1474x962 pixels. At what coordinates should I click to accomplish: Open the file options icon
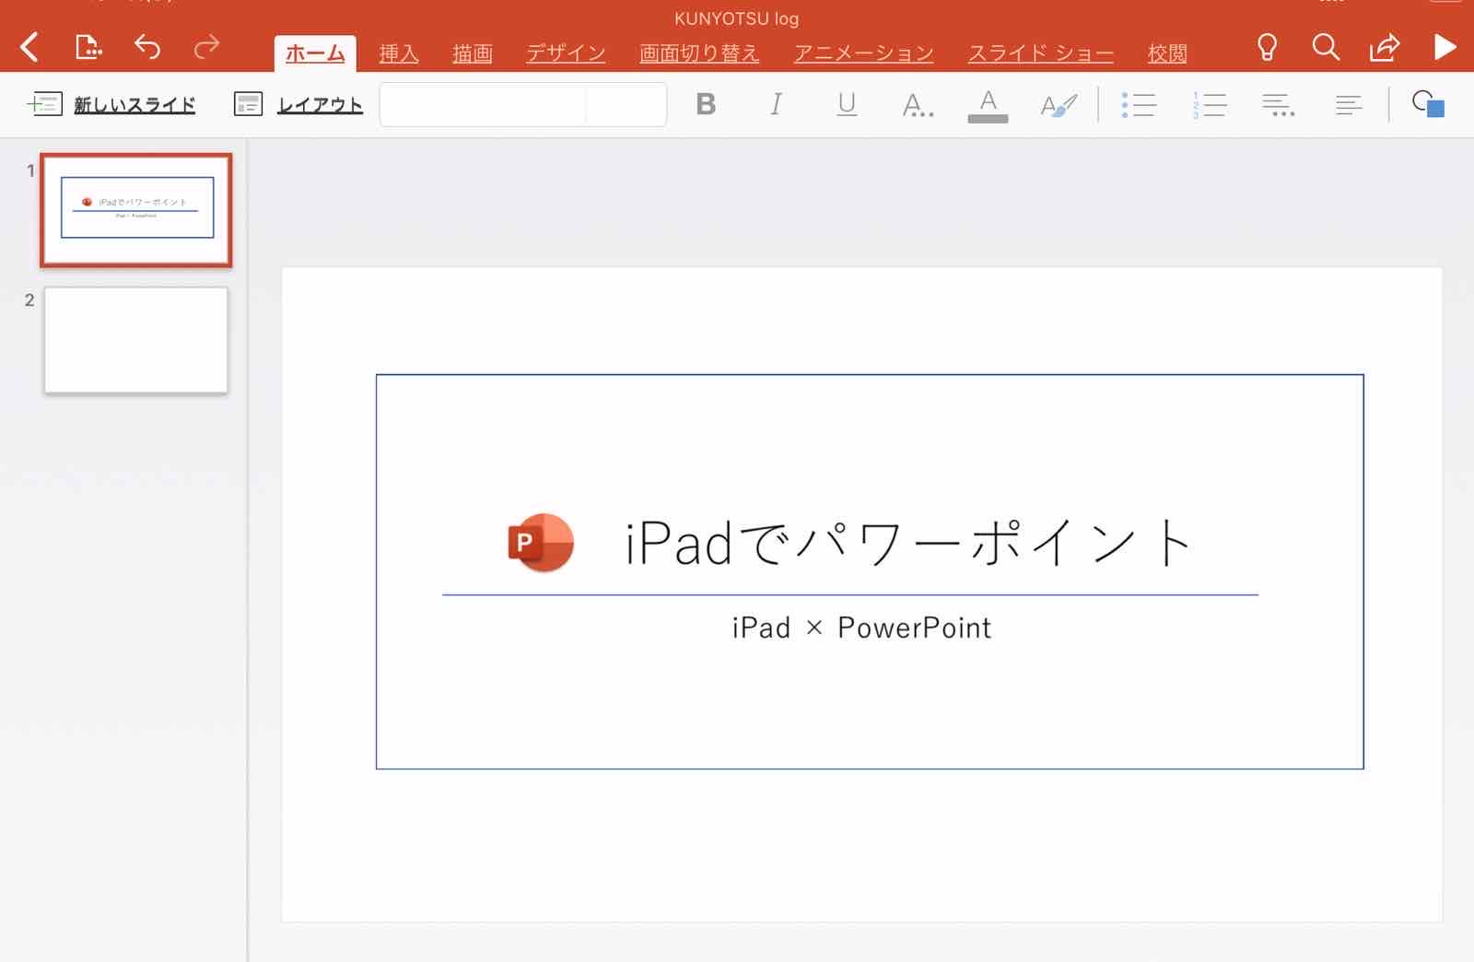(x=88, y=46)
